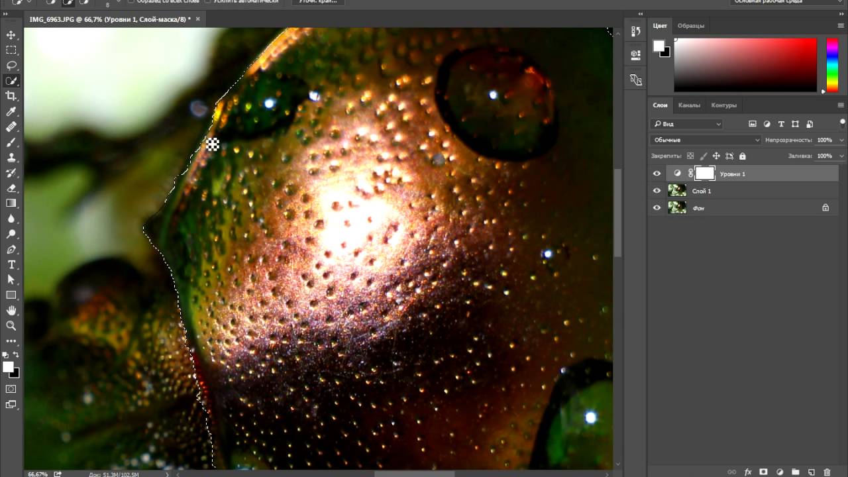Select the Eraser tool
This screenshot has height=477, width=848.
point(11,188)
